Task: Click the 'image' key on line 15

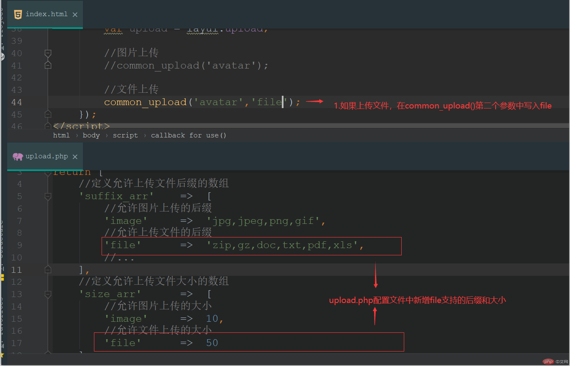Action: tap(126, 319)
